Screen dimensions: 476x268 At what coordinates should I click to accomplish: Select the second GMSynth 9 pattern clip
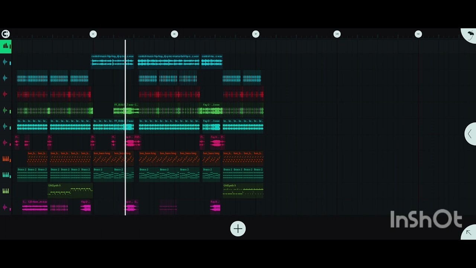tap(243, 190)
